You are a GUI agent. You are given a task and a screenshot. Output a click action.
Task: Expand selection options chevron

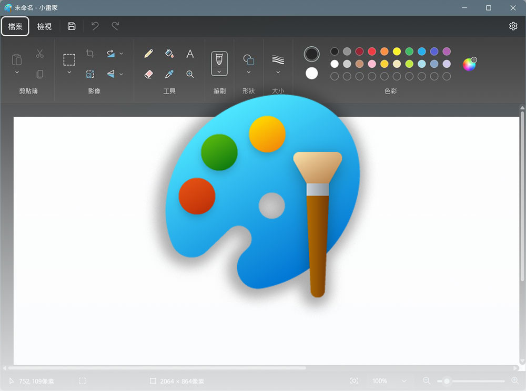[x=69, y=73]
